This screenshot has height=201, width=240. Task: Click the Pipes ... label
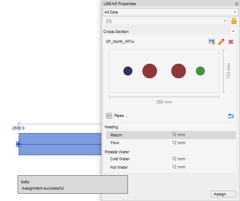[121, 116]
